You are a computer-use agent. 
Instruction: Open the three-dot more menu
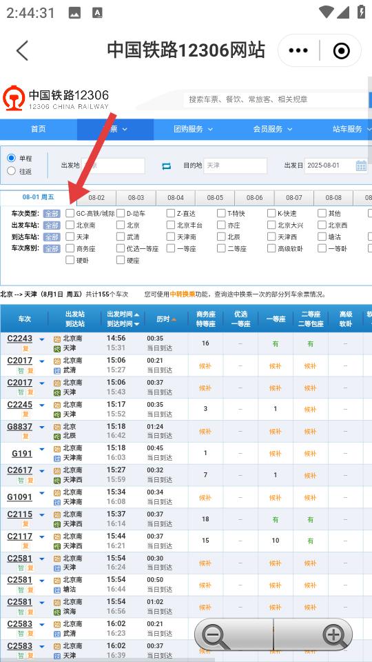298,50
